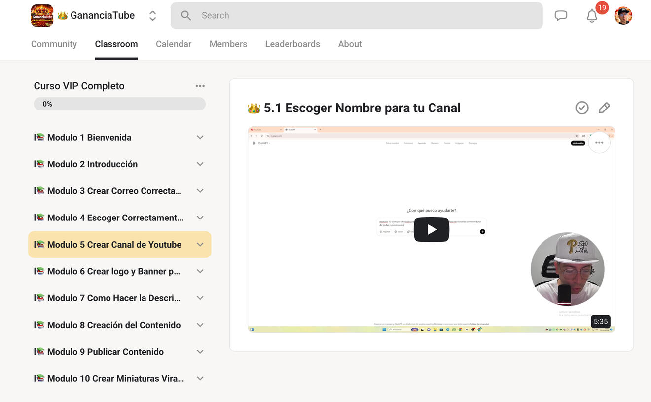The height and width of the screenshot is (402, 651).
Task: Expand Modulo 1 Bienvenida
Action: (200, 138)
